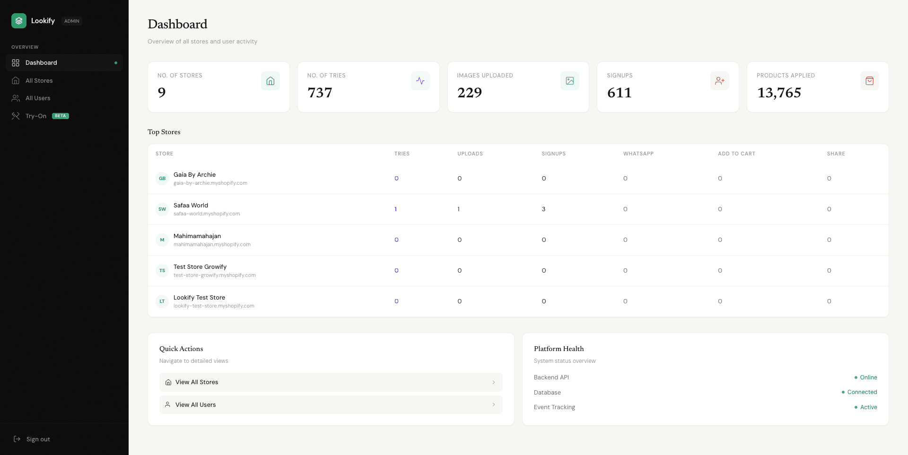Click the UPLOADS column header
Viewport: 908px width, 455px height.
470,154
